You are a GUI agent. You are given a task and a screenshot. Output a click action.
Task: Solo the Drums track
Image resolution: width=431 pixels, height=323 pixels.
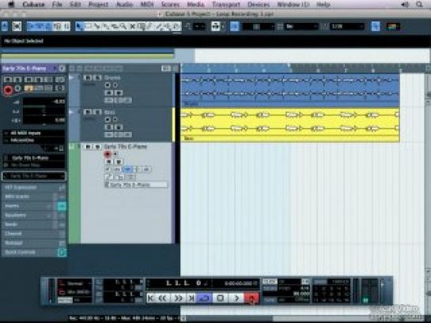point(97,77)
